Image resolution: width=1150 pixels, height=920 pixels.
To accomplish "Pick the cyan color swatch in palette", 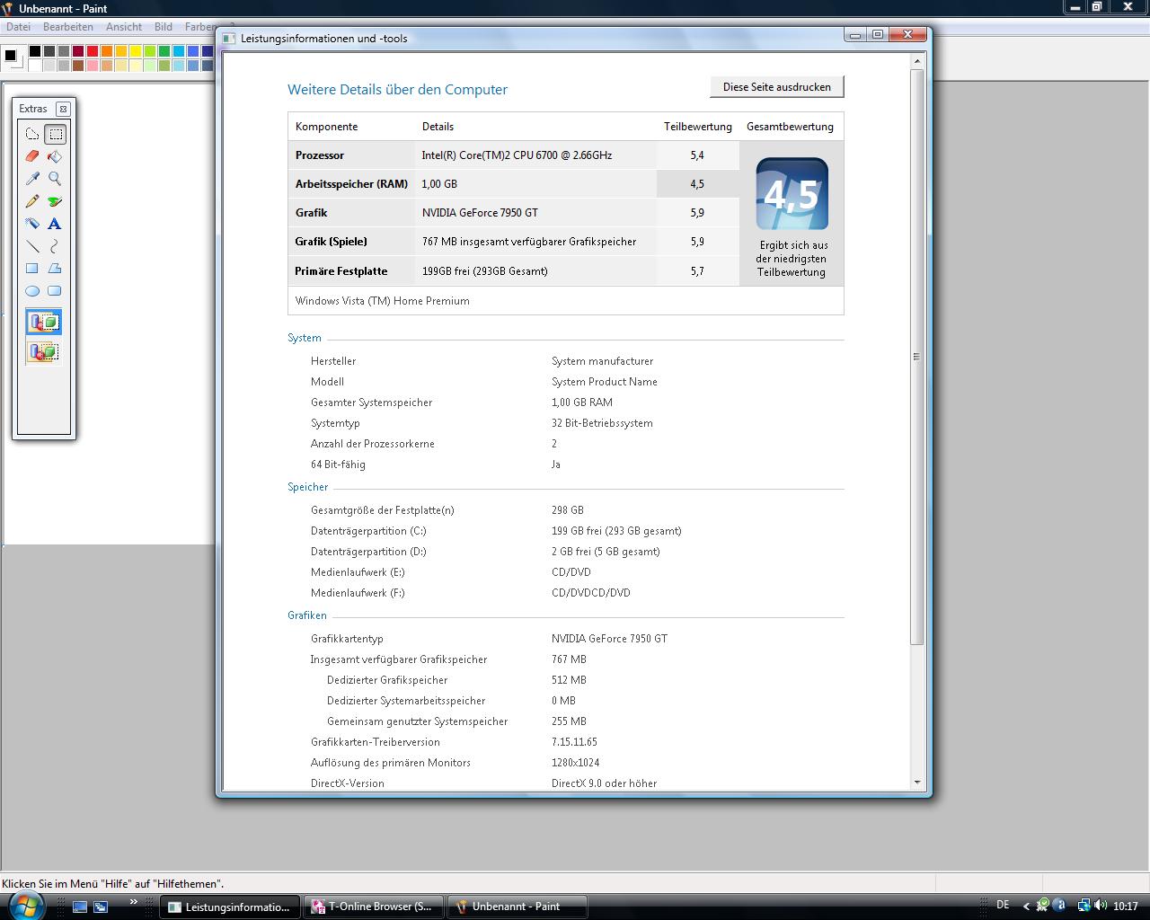I will pyautogui.click(x=179, y=51).
